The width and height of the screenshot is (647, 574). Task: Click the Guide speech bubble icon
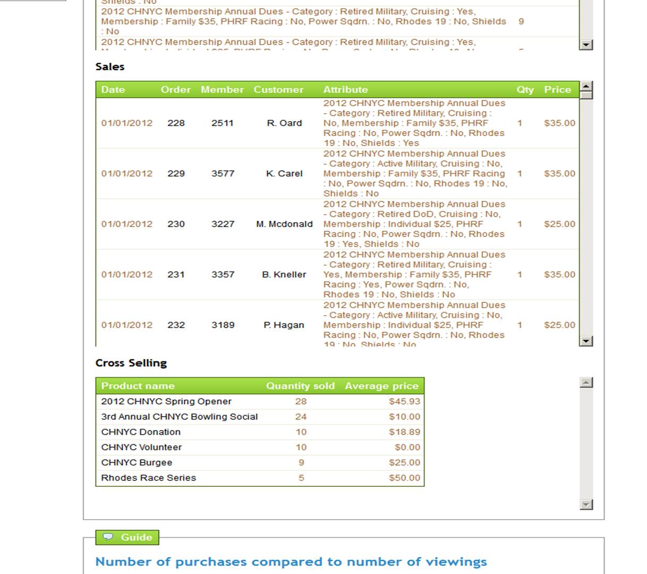pyautogui.click(x=108, y=537)
